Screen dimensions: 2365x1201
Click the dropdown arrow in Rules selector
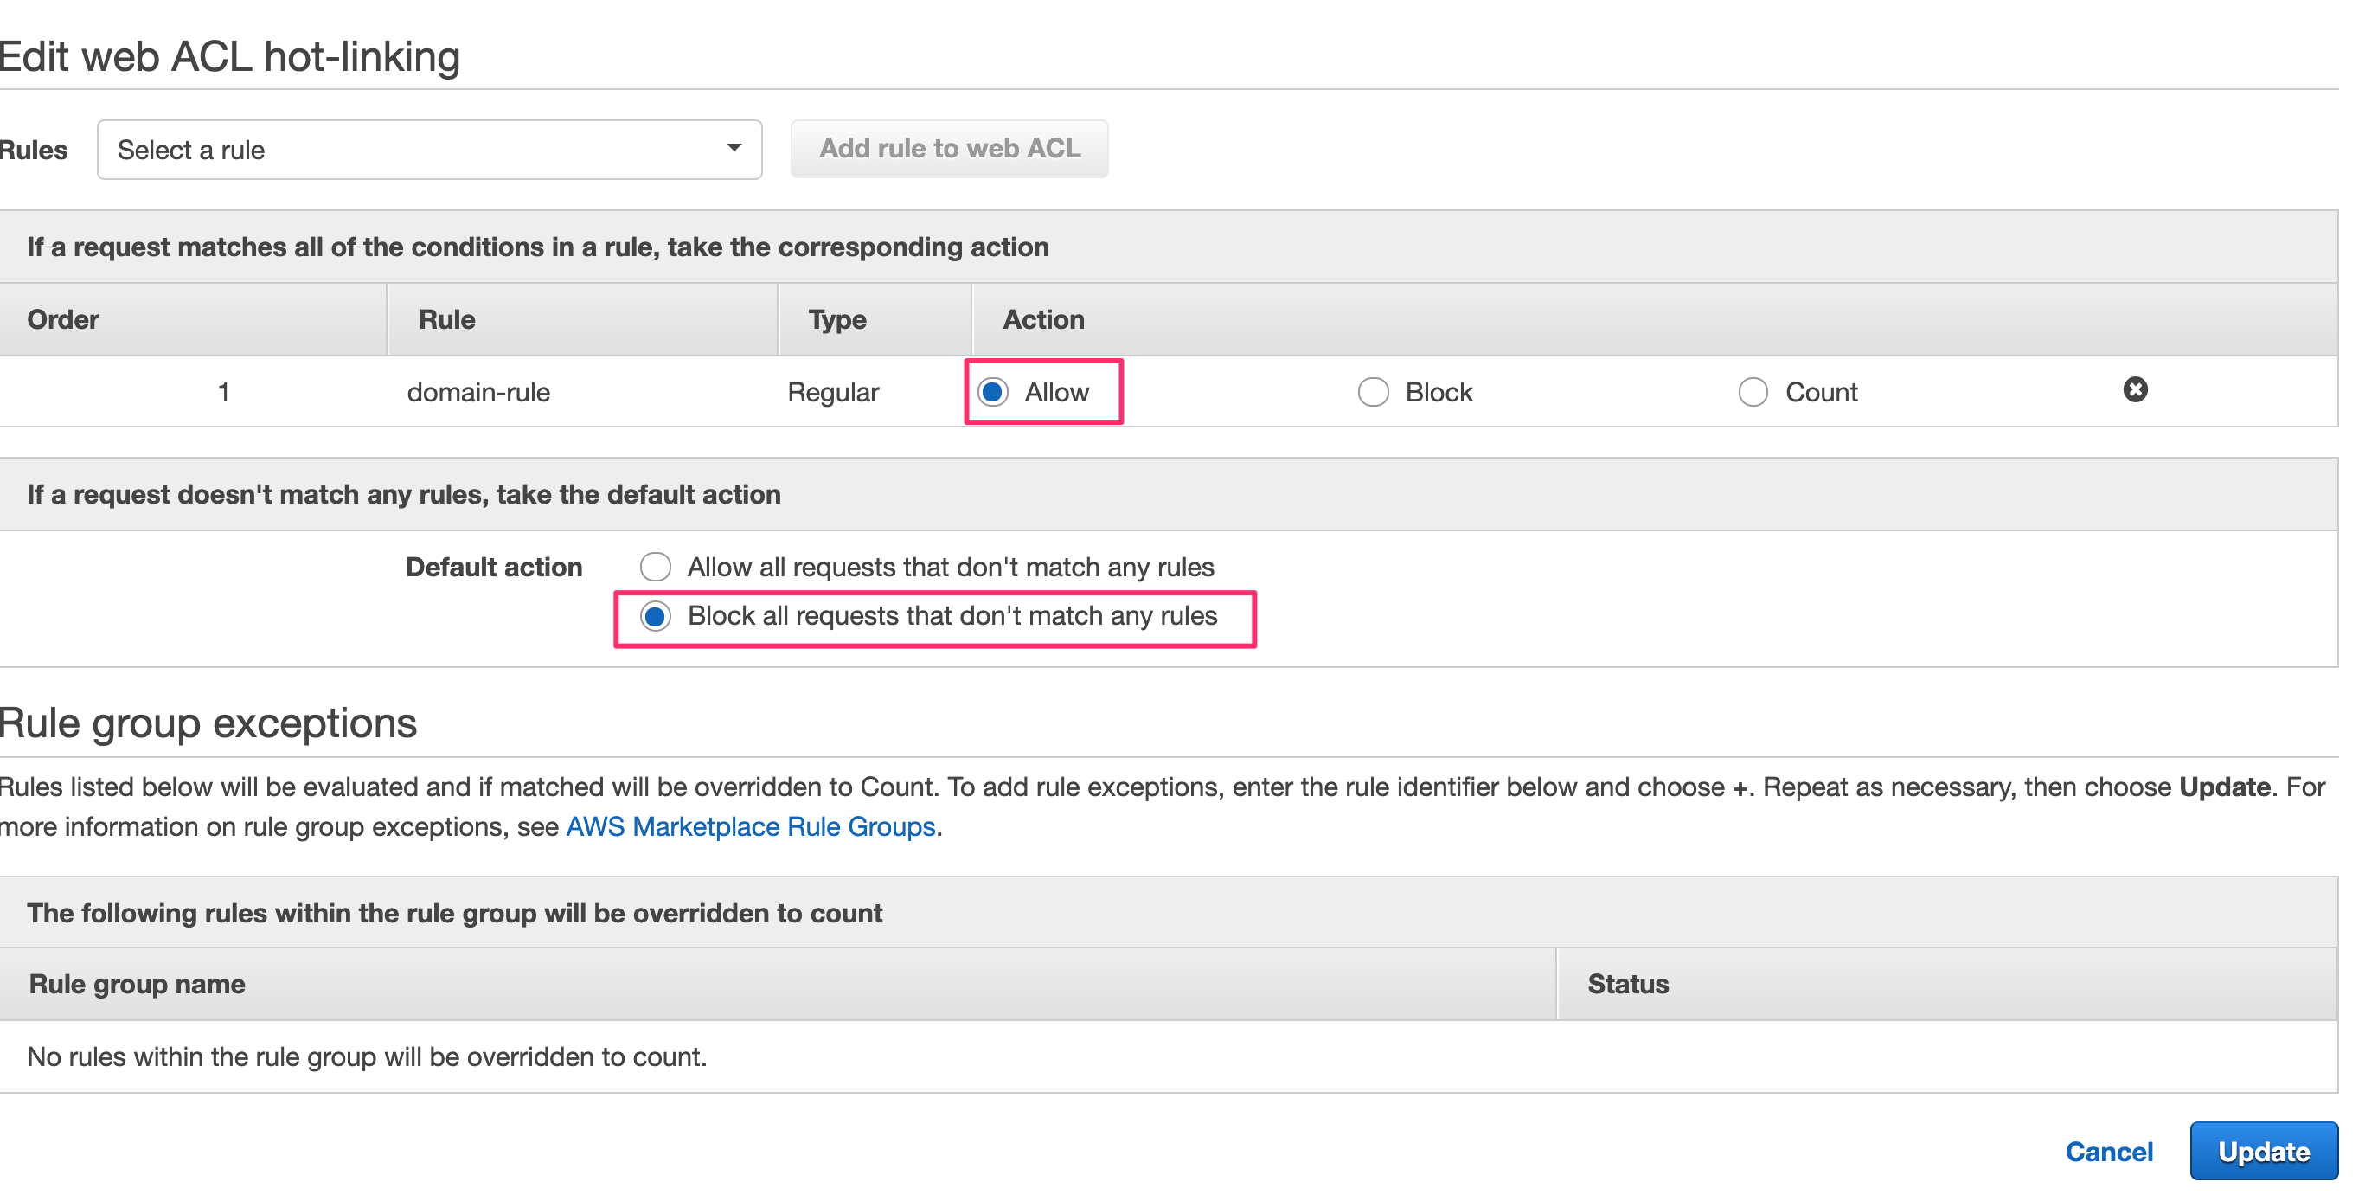click(x=734, y=148)
